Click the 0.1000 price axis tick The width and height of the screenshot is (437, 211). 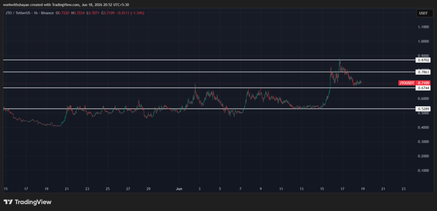423,171
